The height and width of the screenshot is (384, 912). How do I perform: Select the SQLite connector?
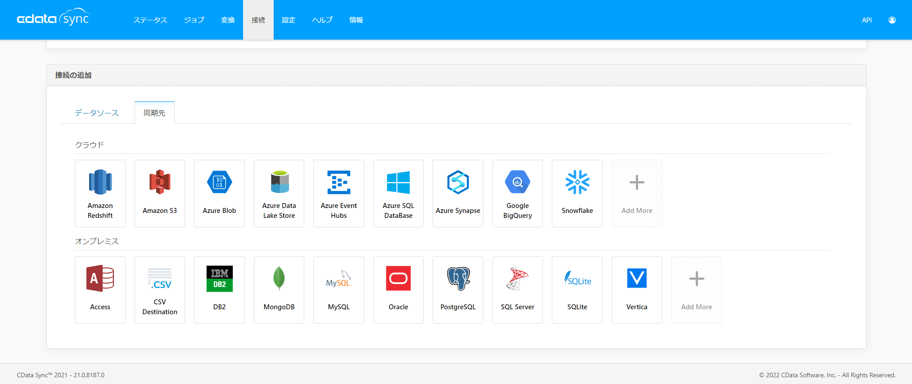click(x=577, y=290)
